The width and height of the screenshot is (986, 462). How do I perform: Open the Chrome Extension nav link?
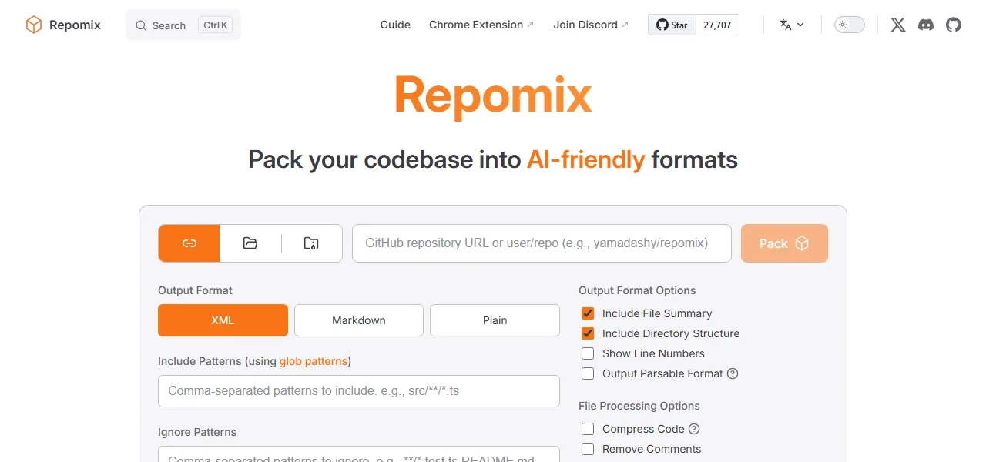coord(481,25)
